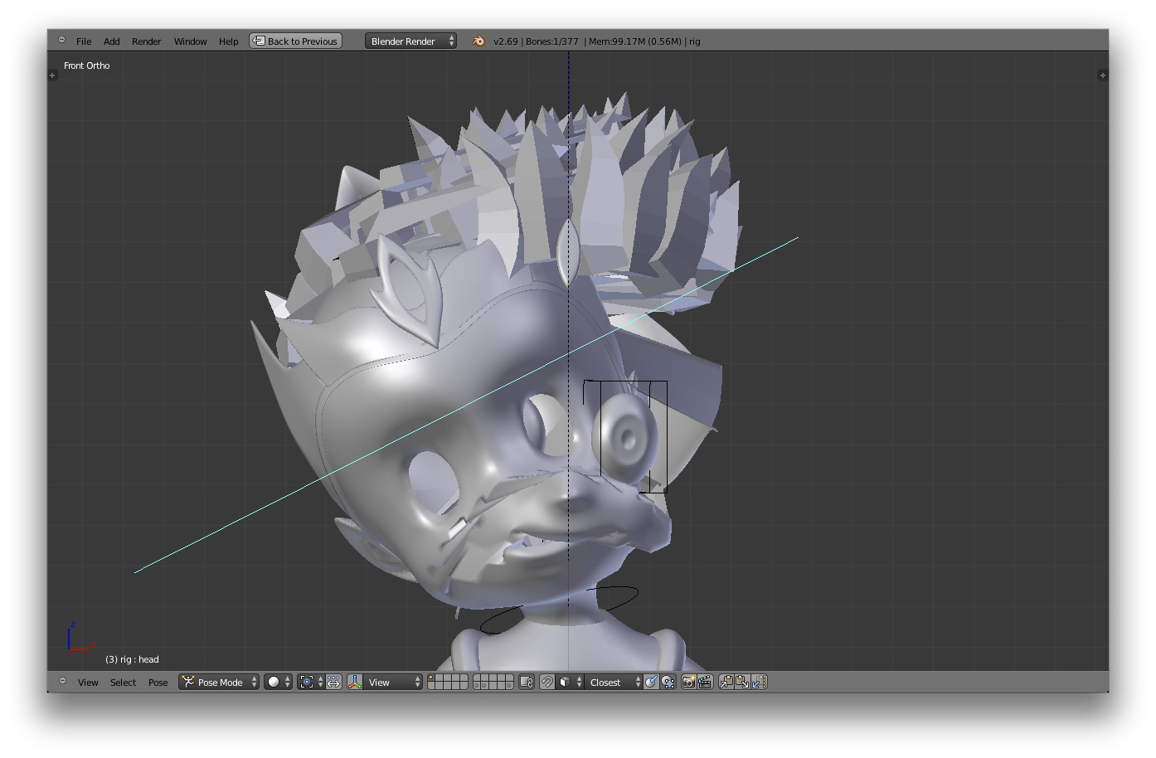This screenshot has width=1156, height=758.
Task: Toggle snap during transform magnet
Action: (x=547, y=682)
